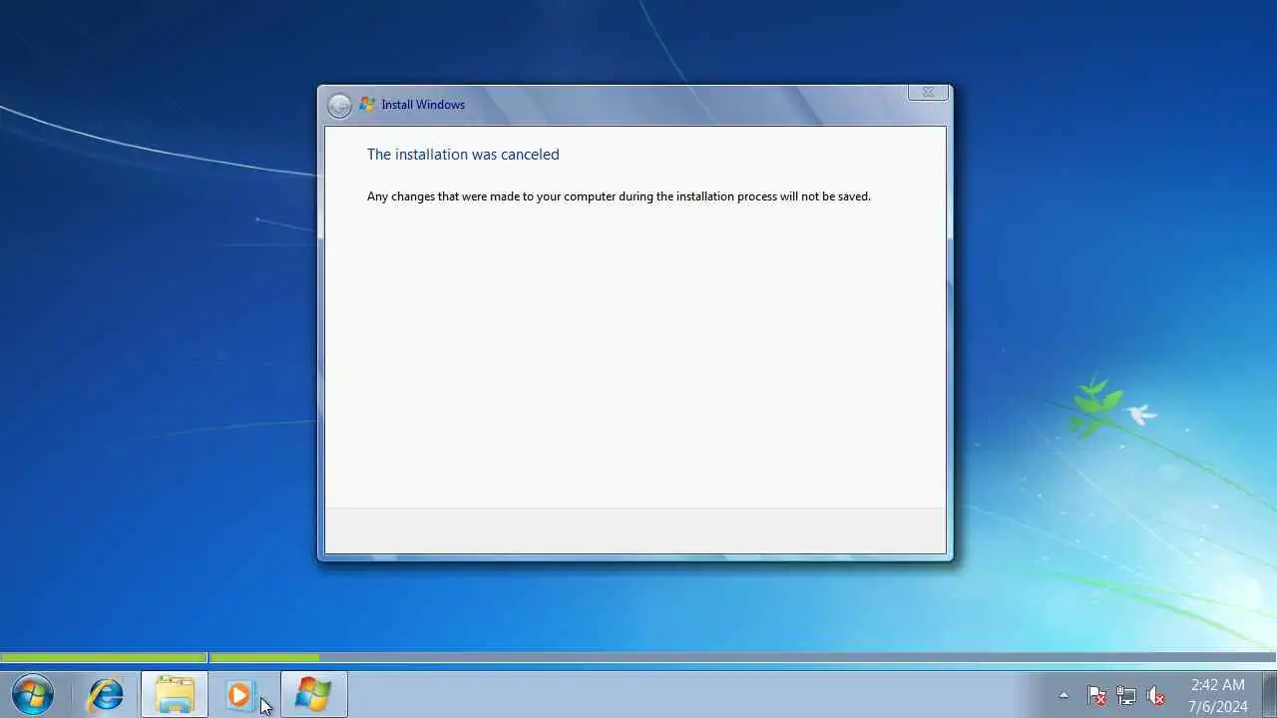Viewport: 1277px width, 718px height.
Task: Click the 'Install Windows' title text
Action: coord(423,105)
